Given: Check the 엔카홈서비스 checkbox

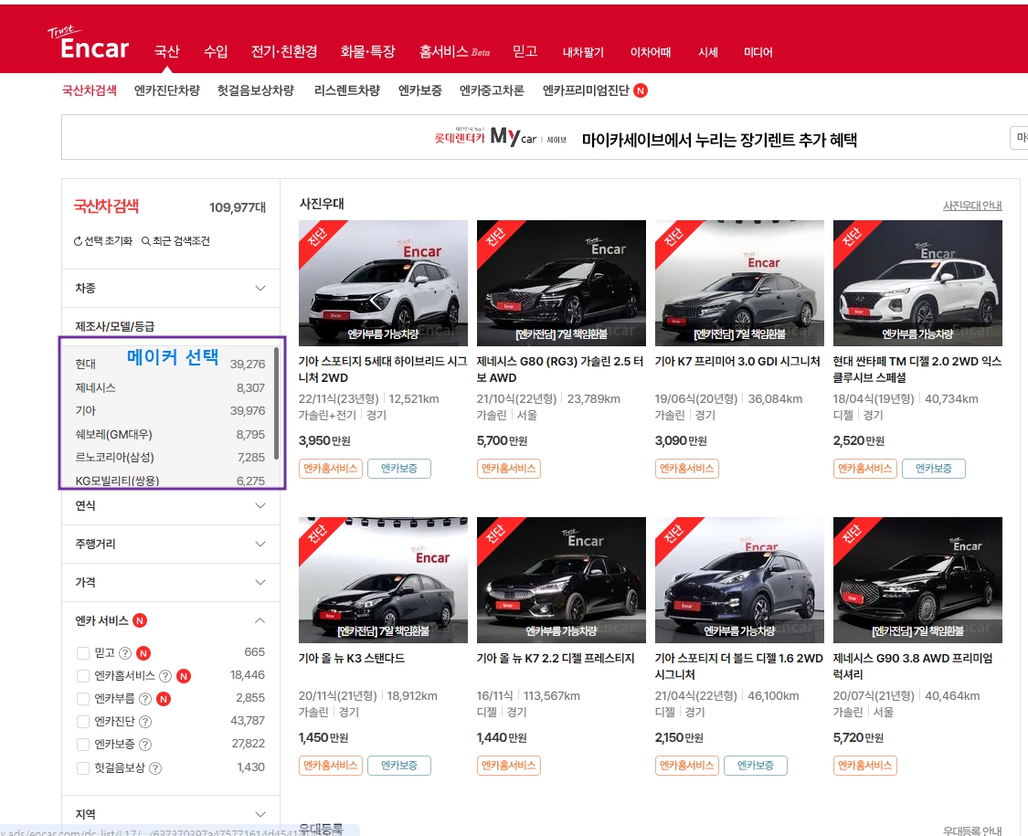Looking at the screenshot, I should [83, 676].
